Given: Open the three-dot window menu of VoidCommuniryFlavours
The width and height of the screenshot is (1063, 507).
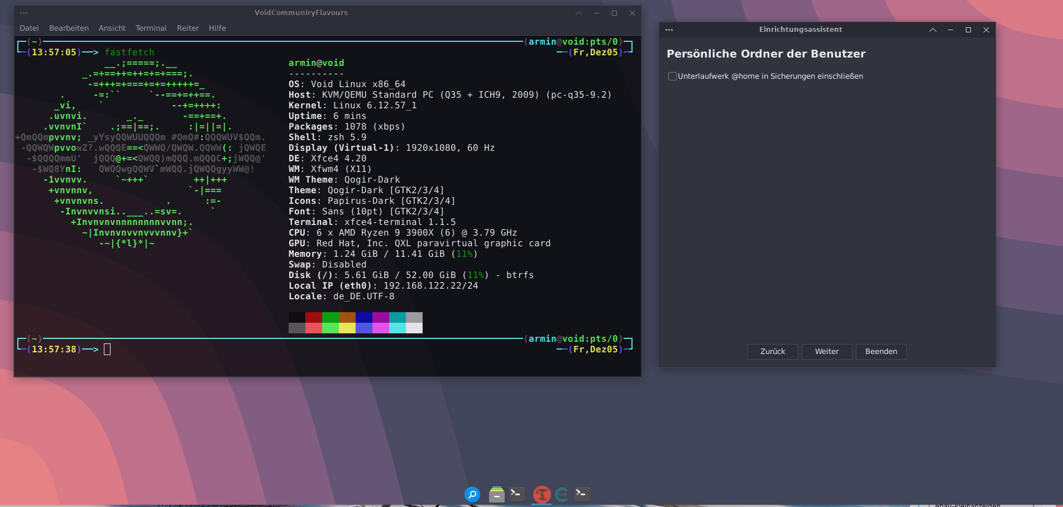Looking at the screenshot, I should point(23,13).
